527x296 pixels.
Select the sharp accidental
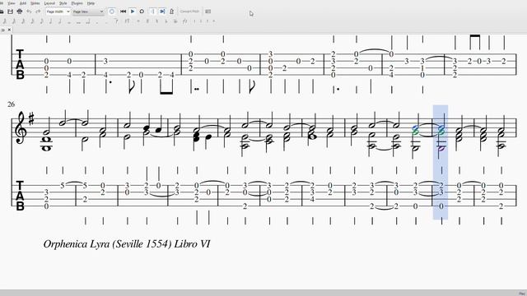click(x=147, y=21)
